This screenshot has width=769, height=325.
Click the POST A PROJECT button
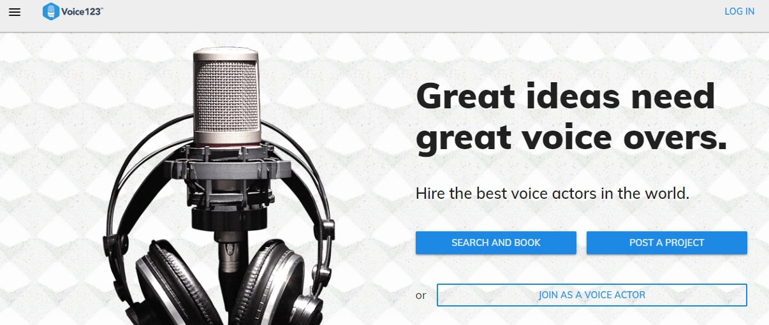coord(666,243)
